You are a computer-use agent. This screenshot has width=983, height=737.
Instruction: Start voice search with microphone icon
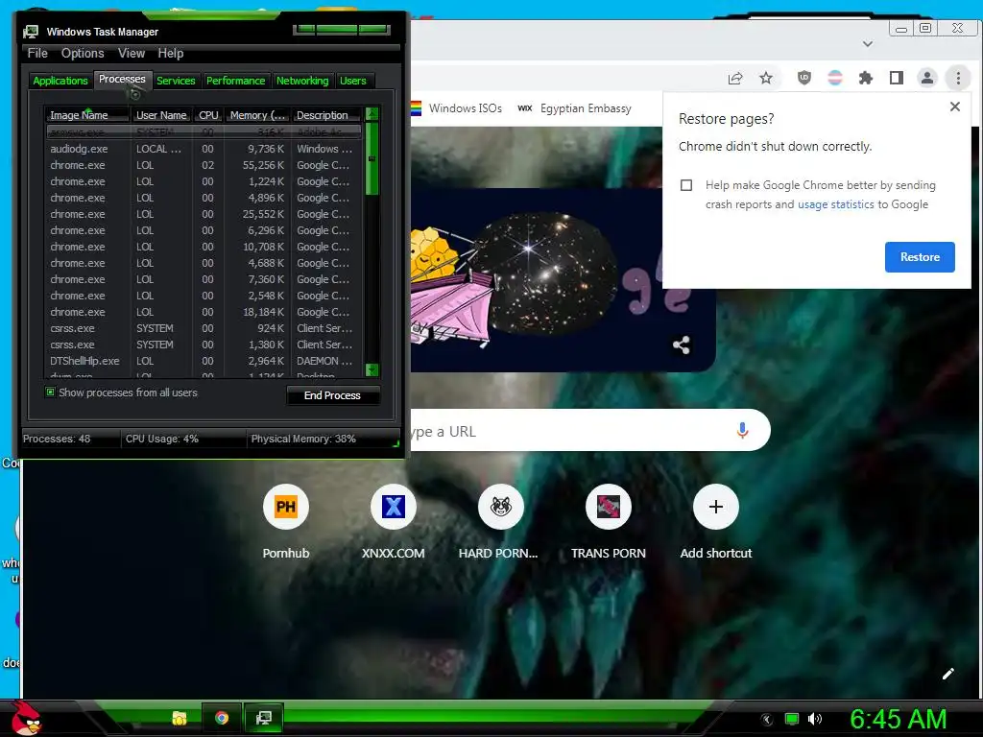tap(742, 431)
